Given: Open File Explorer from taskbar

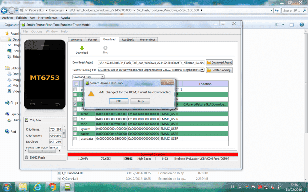Looking at the screenshot, I should (23, 187).
